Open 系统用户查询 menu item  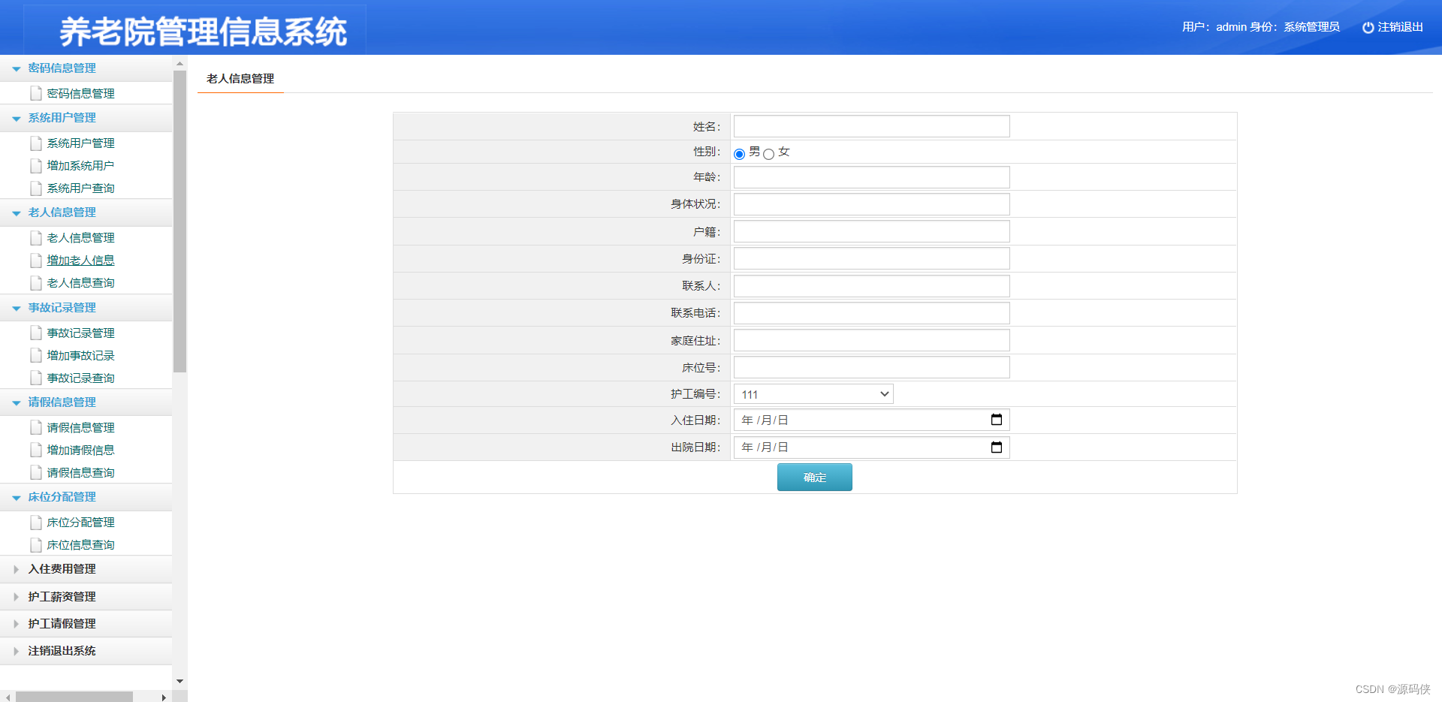pyautogui.click(x=80, y=188)
